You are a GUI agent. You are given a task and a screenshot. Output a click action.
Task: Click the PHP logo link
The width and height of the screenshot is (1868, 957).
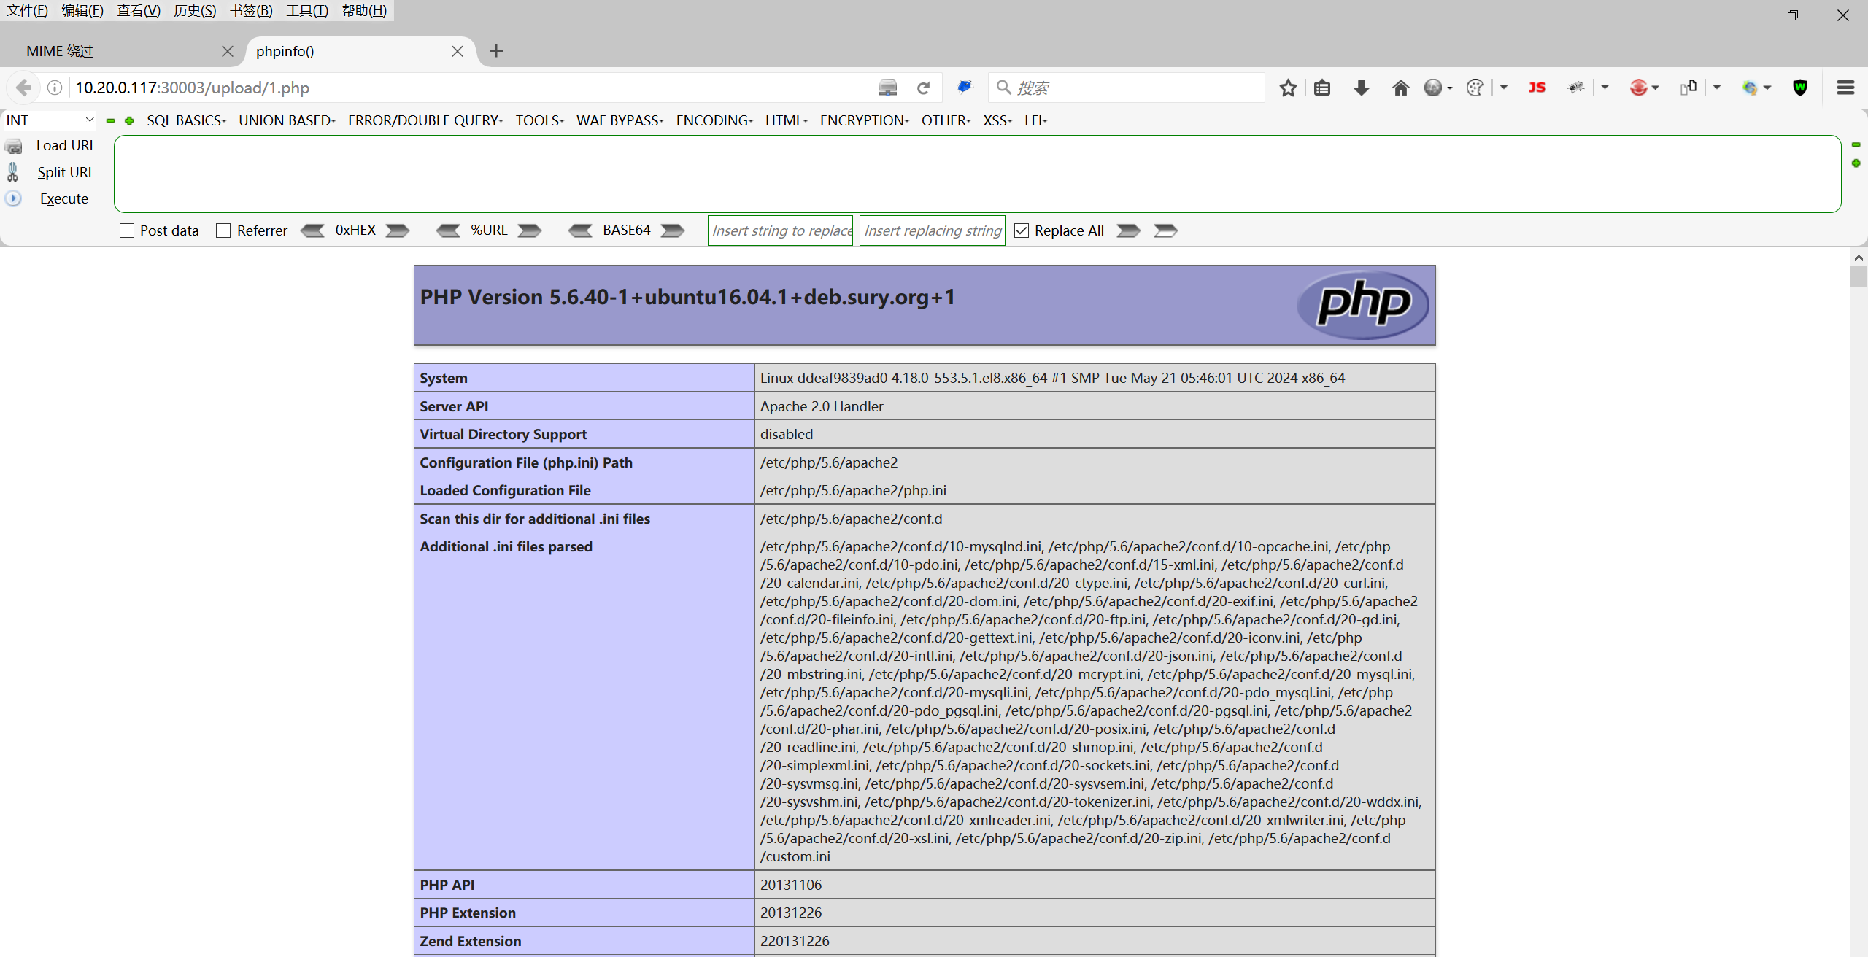1362,305
